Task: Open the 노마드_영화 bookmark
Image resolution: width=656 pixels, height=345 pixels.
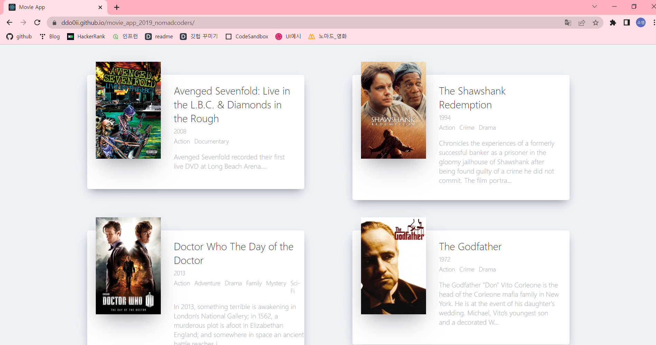Action: click(327, 37)
